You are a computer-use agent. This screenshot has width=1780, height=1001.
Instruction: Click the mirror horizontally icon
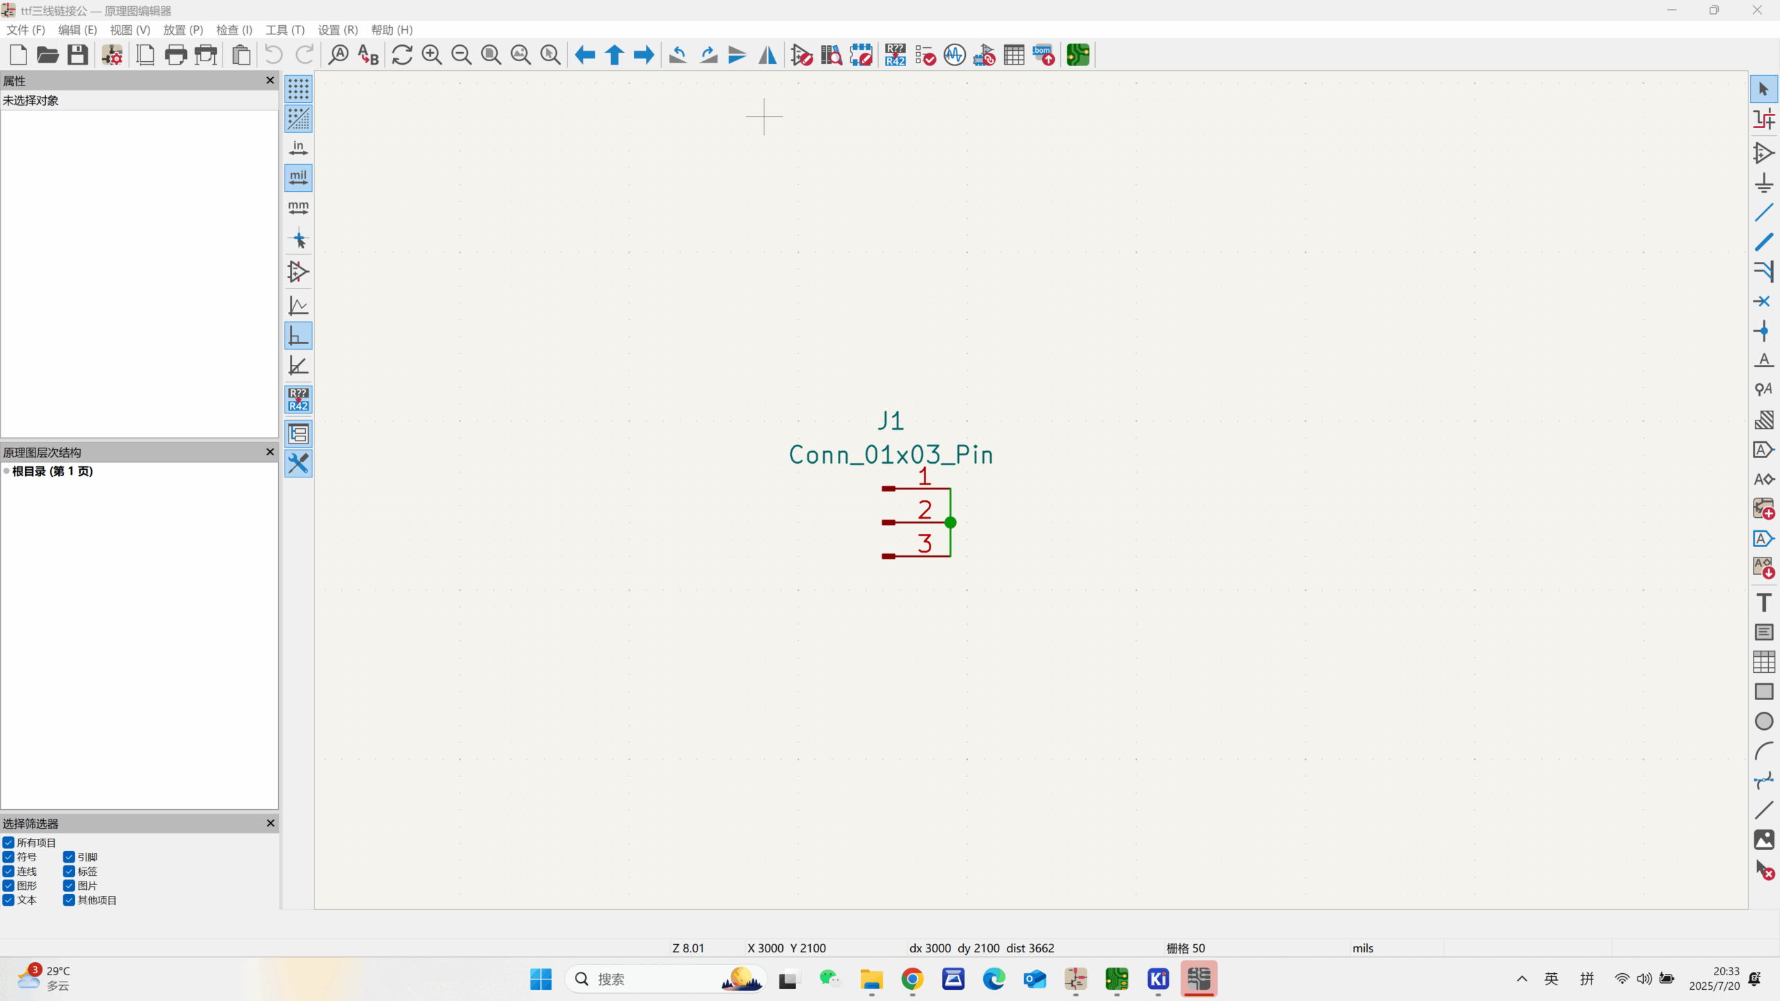point(767,55)
